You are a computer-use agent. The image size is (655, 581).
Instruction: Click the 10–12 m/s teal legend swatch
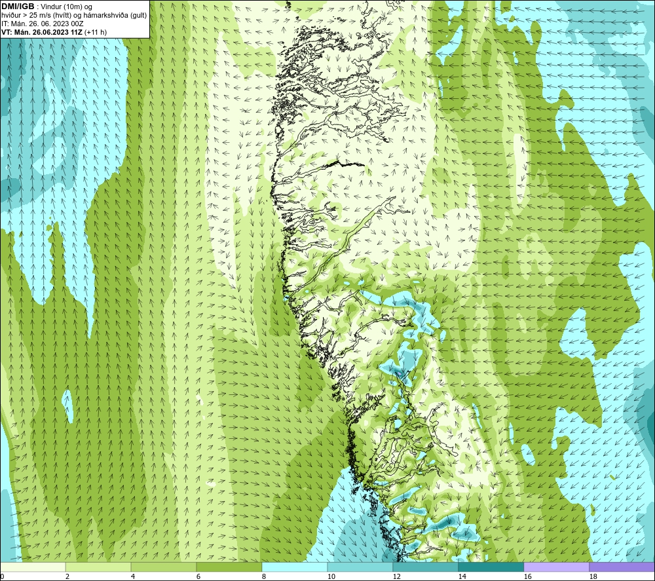pyautogui.click(x=360, y=567)
